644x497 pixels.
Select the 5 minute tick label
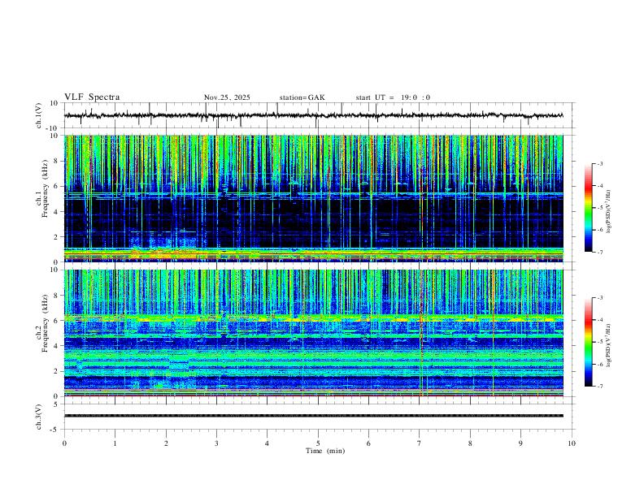pos(318,443)
